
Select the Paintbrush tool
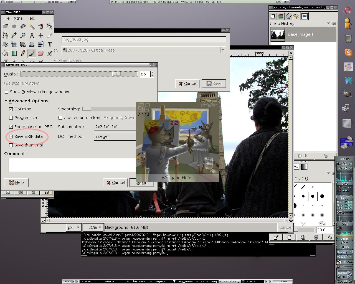coord(32,53)
